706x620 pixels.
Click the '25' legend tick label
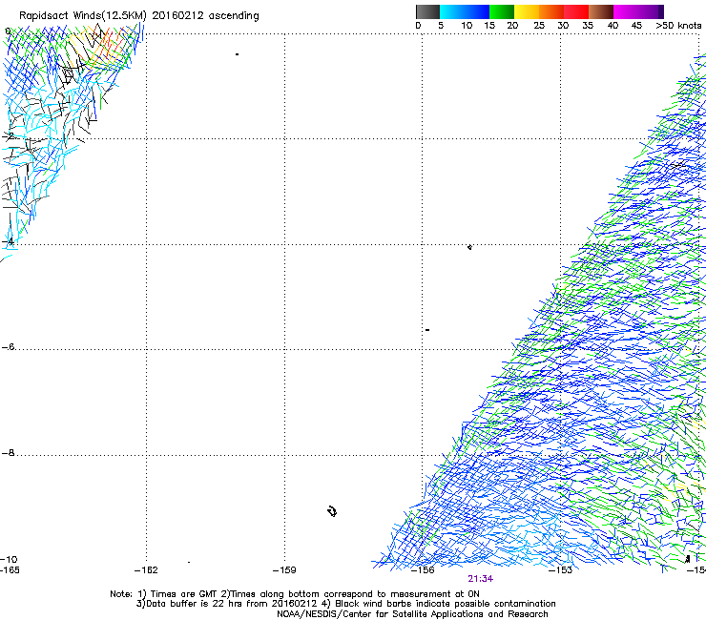[x=539, y=26]
